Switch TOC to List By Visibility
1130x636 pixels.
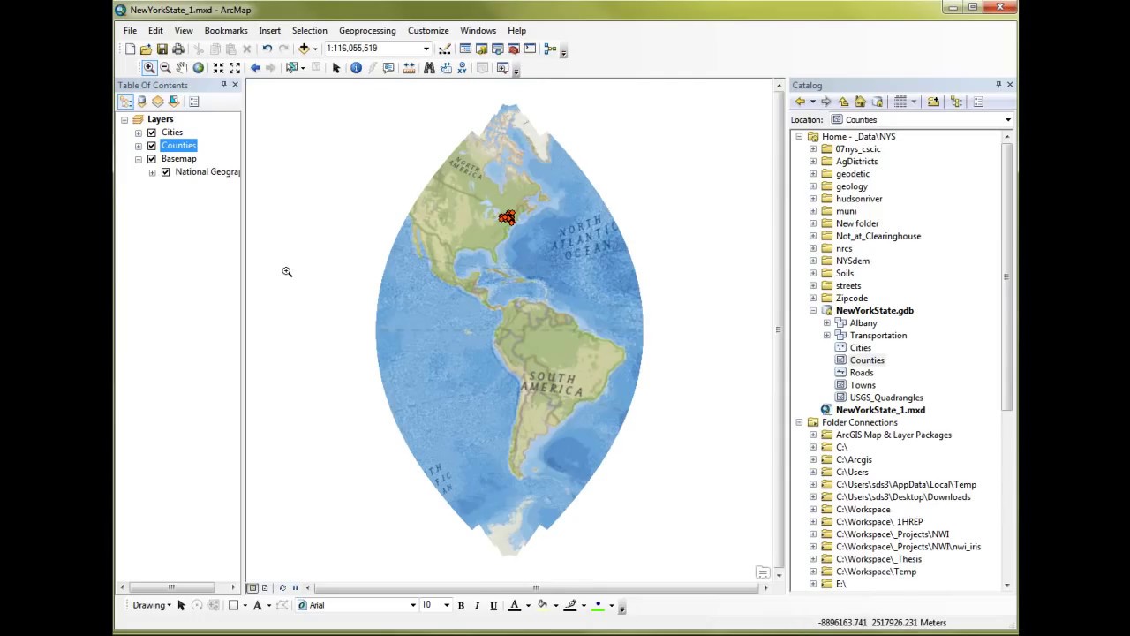157,102
